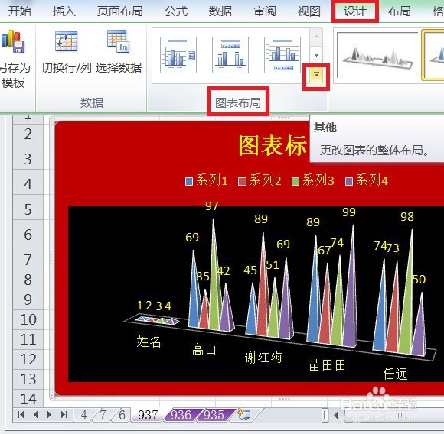Apply the first chart layout thumbnail
444x434 pixels.
(x=178, y=55)
